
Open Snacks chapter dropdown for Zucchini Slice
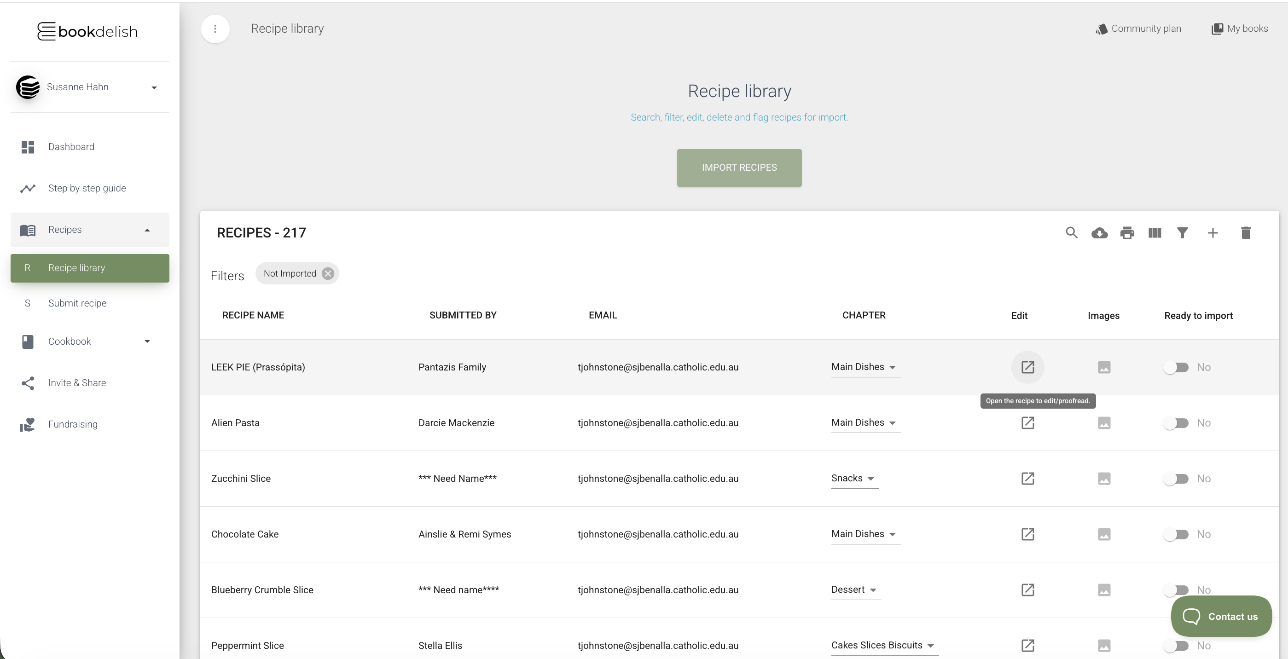click(854, 479)
